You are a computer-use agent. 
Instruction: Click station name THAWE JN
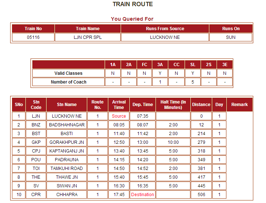66,177
